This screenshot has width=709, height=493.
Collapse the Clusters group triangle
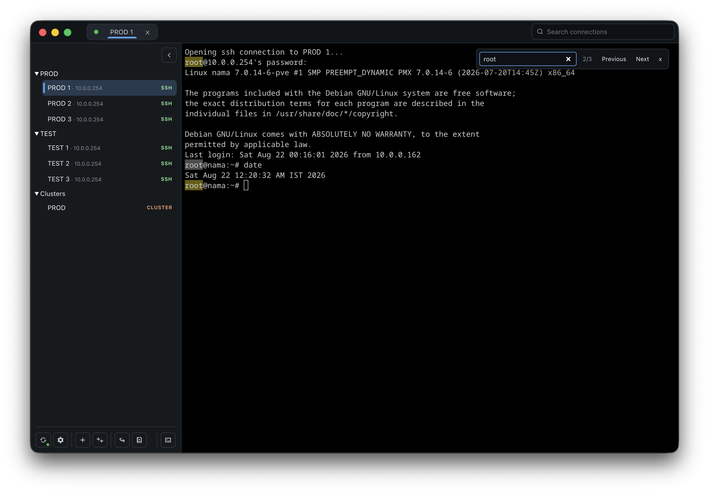coord(37,193)
